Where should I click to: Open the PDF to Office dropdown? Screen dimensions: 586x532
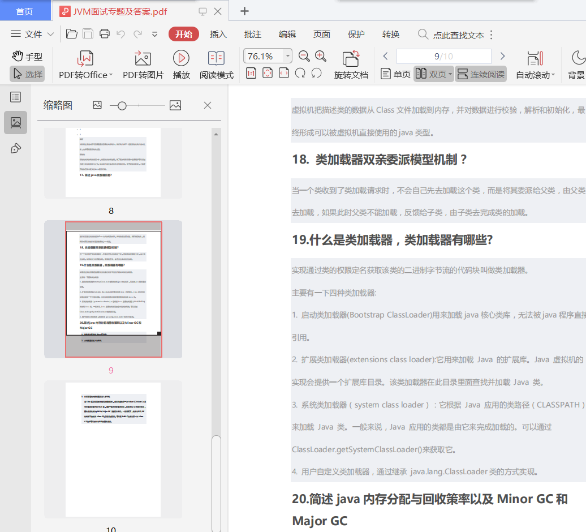111,75
